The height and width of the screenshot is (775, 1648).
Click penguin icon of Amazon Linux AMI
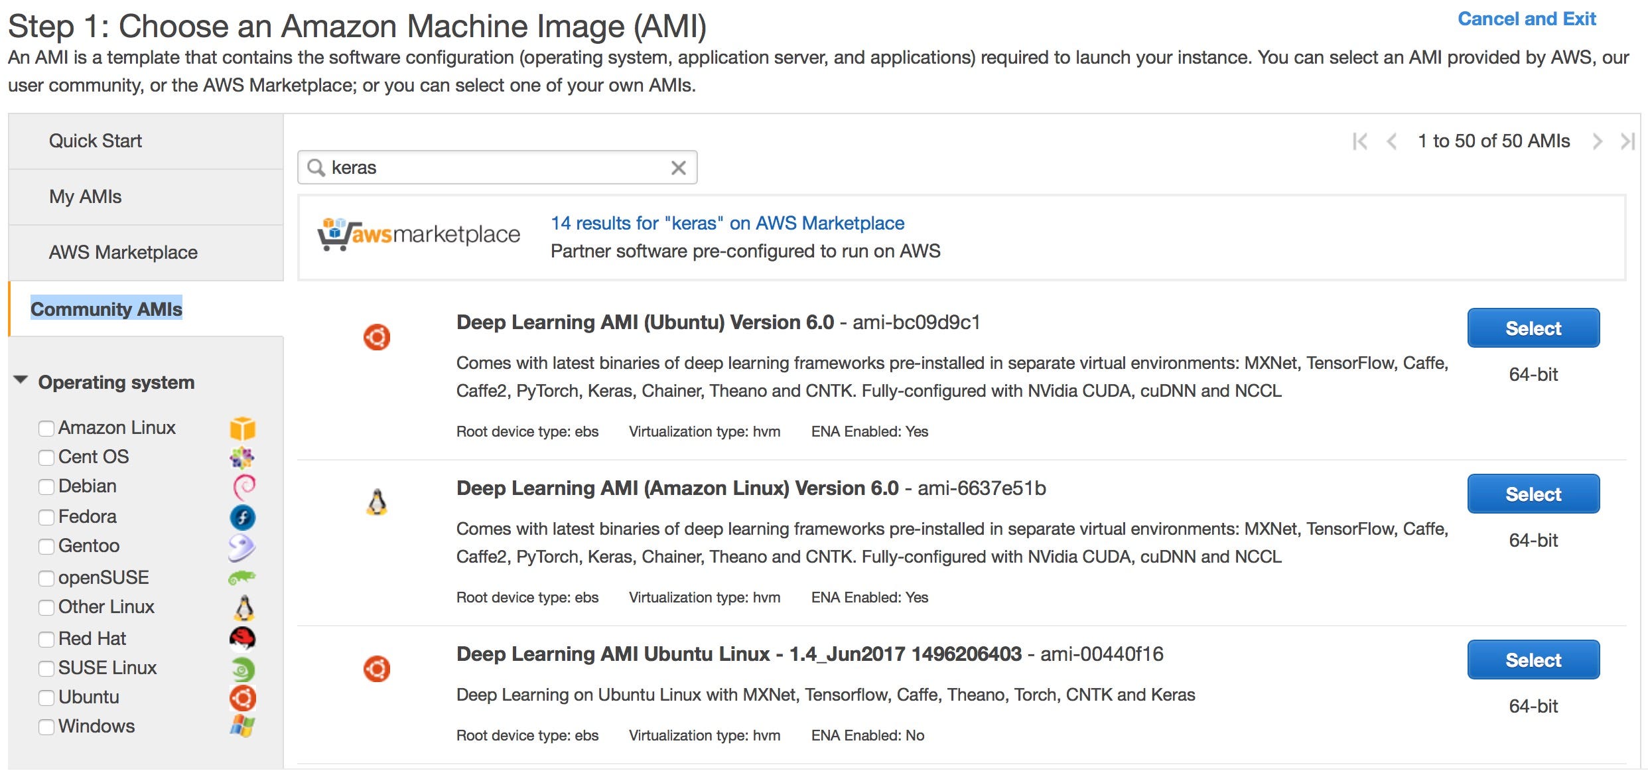click(377, 502)
